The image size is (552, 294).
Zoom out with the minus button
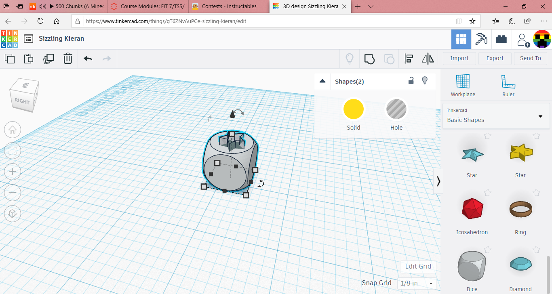click(13, 193)
